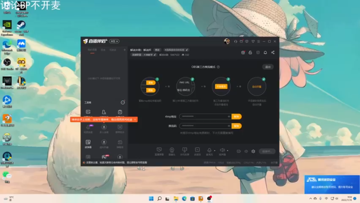Screen dimensions: 360x203
Task: Click the greyed connecting status button
Action: (267, 151)
